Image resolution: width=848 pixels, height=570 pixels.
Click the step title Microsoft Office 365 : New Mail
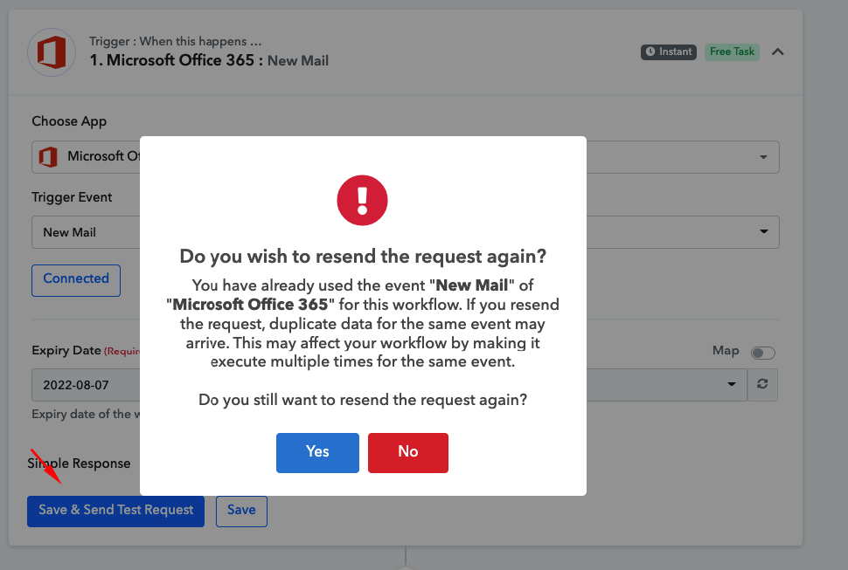pyautogui.click(x=209, y=60)
